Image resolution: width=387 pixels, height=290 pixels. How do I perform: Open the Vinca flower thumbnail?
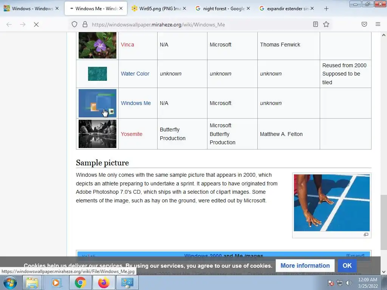tap(97, 45)
